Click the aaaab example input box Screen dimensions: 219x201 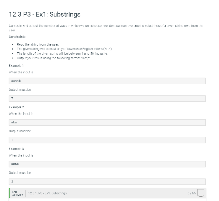[x=107, y=81]
